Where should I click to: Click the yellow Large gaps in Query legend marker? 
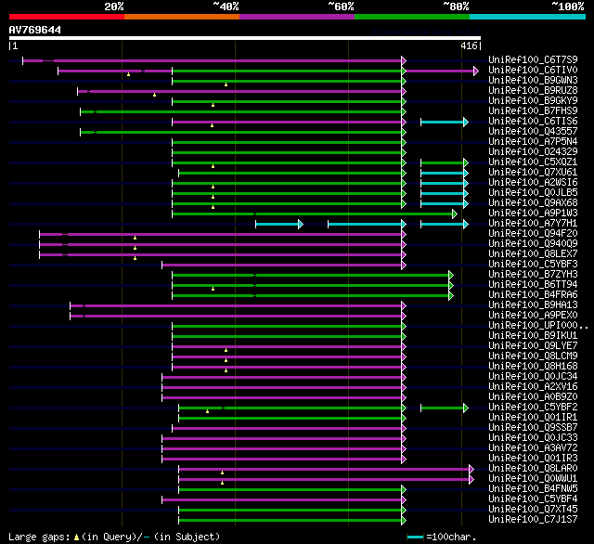[76, 538]
